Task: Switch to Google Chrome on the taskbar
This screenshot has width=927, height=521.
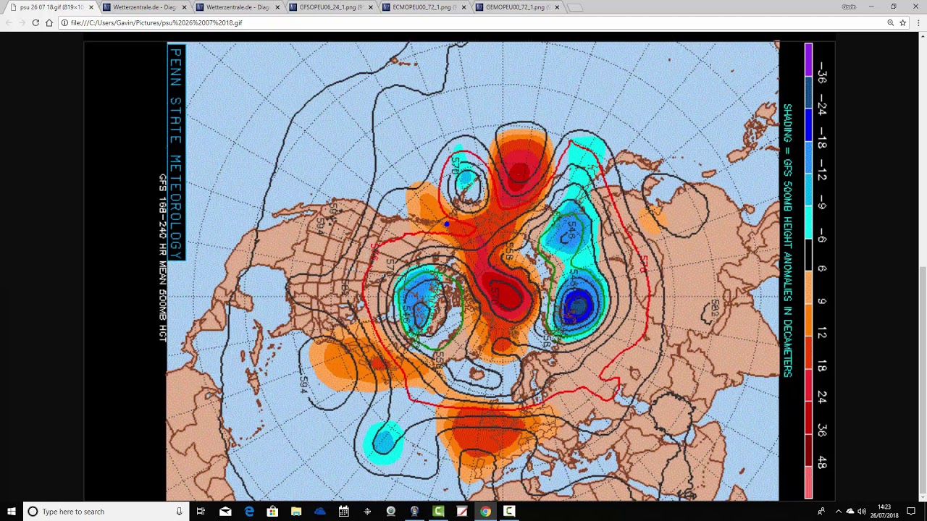Action: (x=485, y=512)
